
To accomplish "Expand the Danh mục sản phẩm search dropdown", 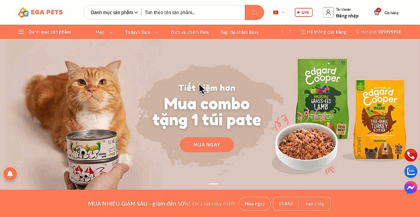I will coord(114,12).
